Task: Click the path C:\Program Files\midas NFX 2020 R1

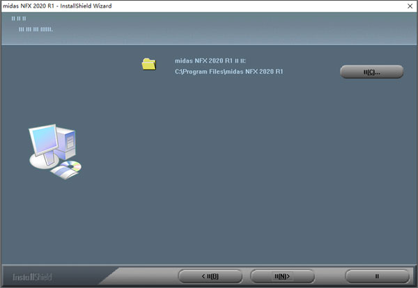Action: pos(229,72)
